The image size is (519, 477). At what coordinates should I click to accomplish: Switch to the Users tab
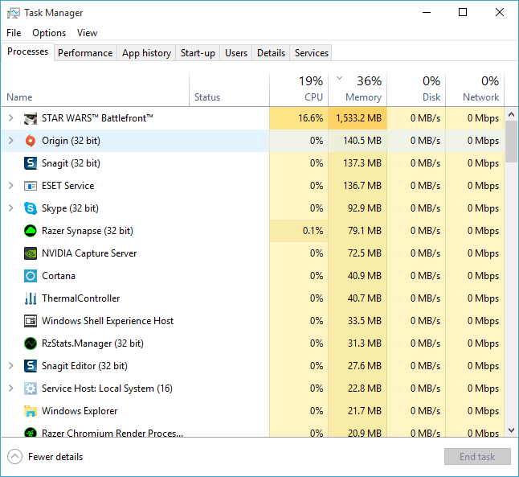[x=236, y=53]
